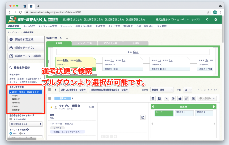Switch to the デザイナー職 tab
Screen dimensions: 229x145
click(x=110, y=43)
